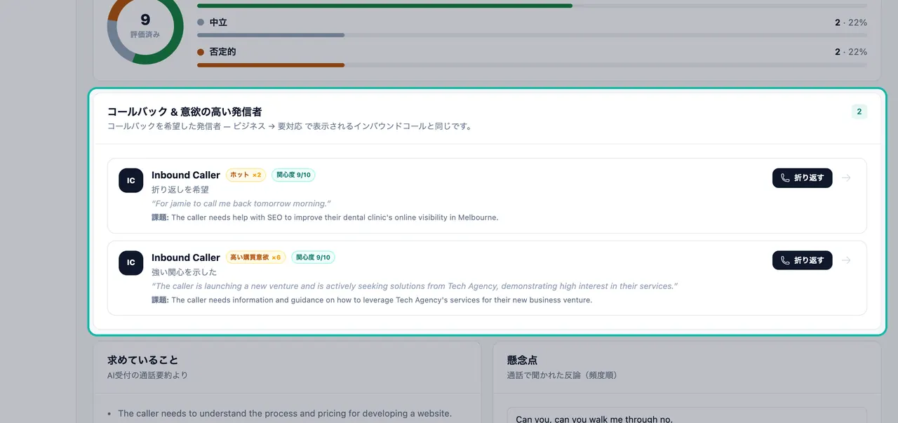Click 関心度 9/10 badge on the ホット caller
This screenshot has height=423, width=898.
tap(293, 175)
